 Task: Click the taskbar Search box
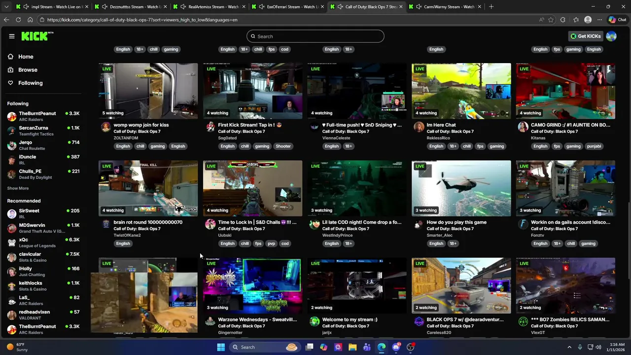point(264,347)
